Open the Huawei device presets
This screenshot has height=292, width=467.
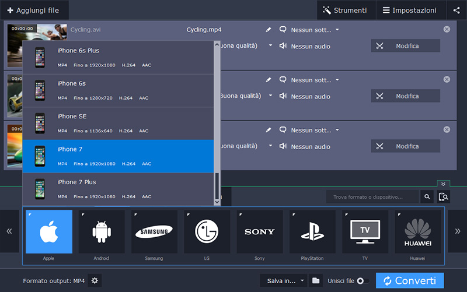tap(417, 232)
